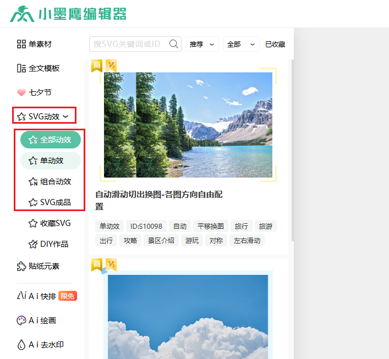Screen dimensions: 389x359
Task: Open the 推荐 sort dropdown
Action: point(202,45)
